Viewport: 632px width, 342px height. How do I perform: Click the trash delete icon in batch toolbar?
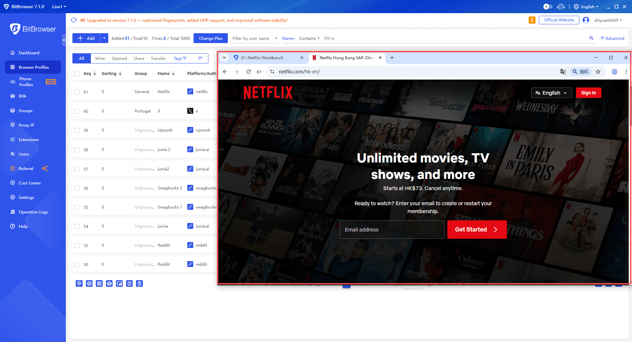tap(139, 283)
